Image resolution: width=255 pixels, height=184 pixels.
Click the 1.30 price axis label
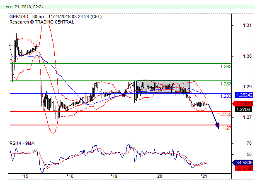(247, 56)
